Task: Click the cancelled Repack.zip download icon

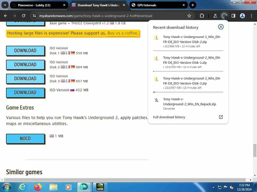Action: click(x=157, y=100)
